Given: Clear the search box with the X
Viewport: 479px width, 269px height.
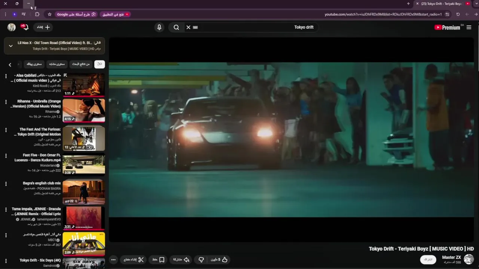Looking at the screenshot, I should coord(188,27).
